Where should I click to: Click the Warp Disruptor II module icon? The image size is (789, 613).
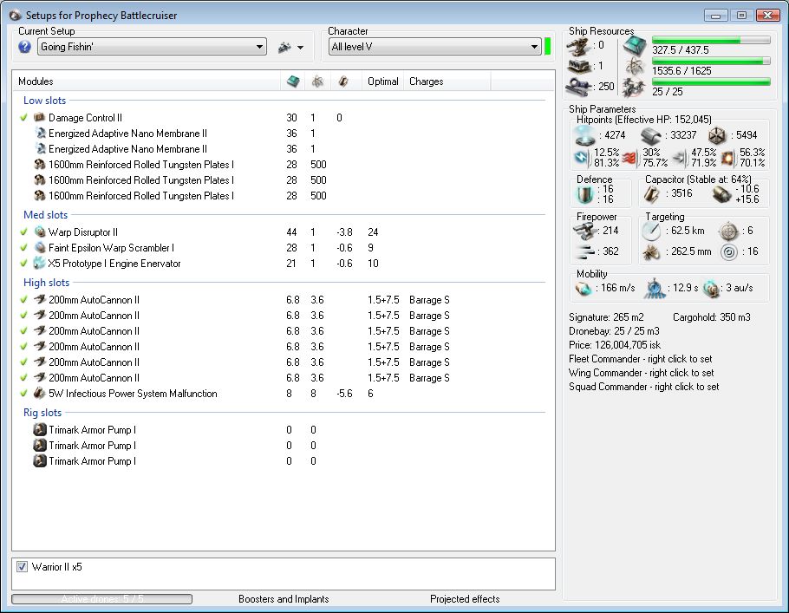tap(40, 232)
